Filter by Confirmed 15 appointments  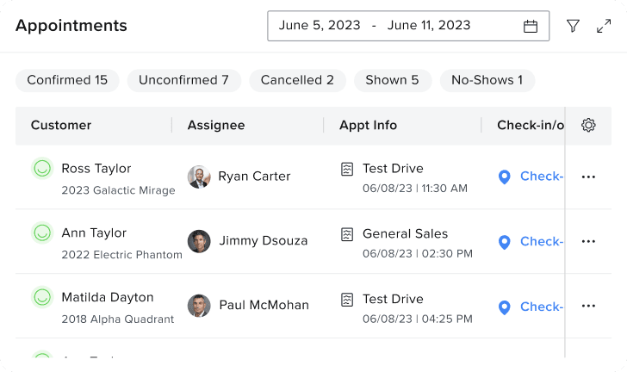pyautogui.click(x=67, y=80)
